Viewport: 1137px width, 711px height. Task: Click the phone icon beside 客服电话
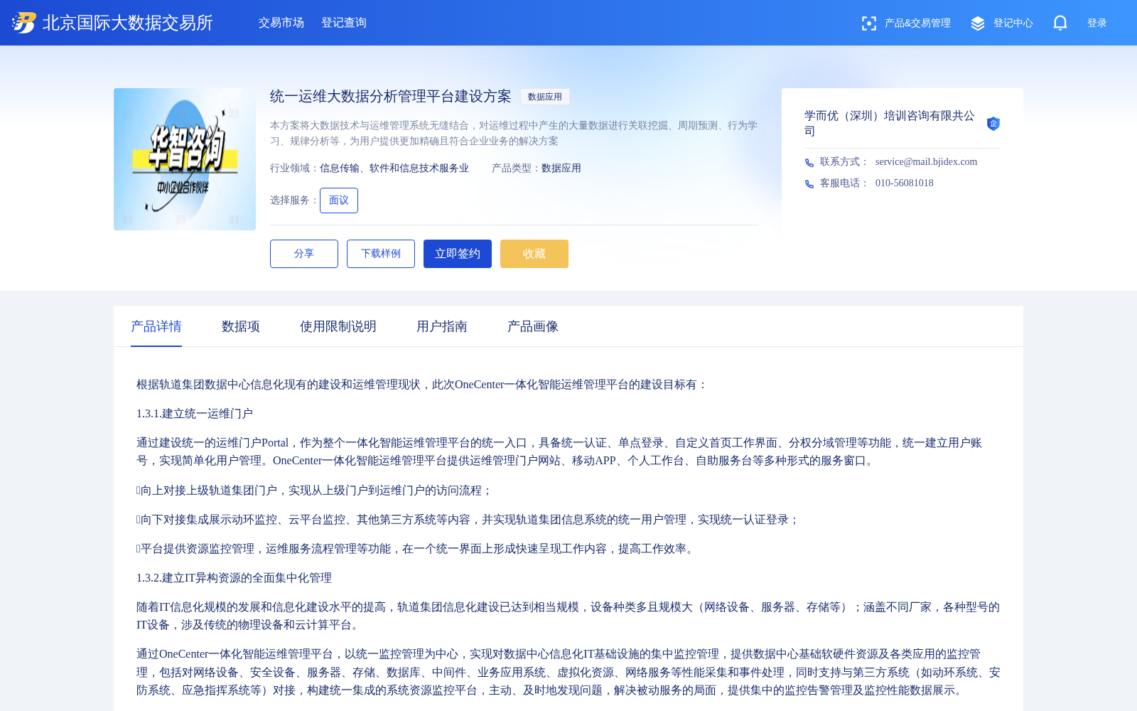(x=809, y=184)
